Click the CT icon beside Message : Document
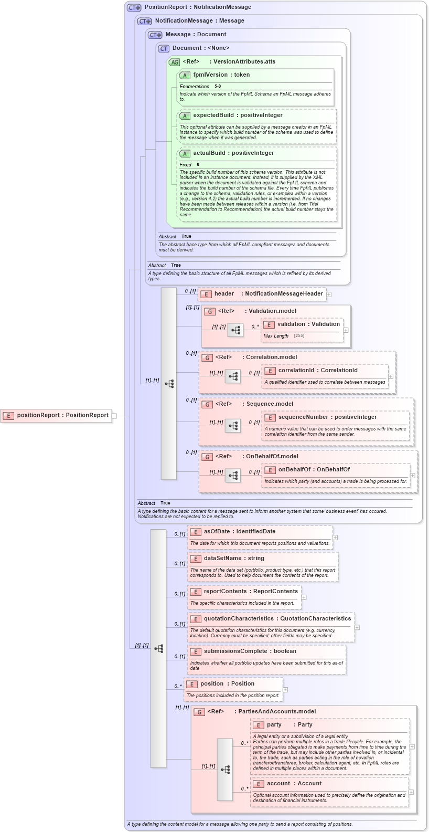429x832 pixels. pos(155,35)
